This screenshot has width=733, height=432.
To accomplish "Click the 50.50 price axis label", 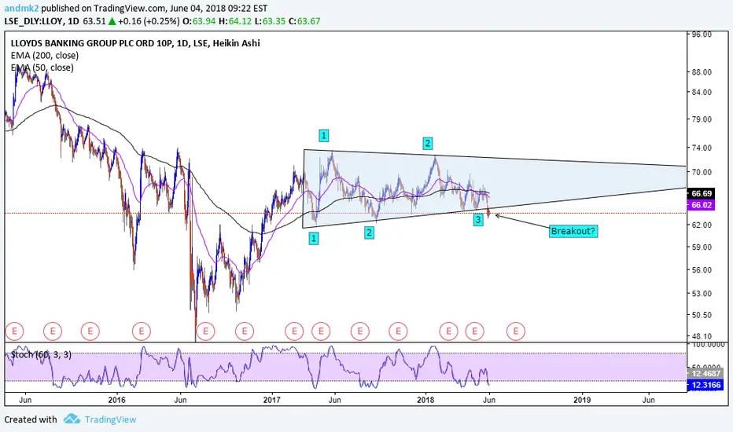I will [702, 315].
